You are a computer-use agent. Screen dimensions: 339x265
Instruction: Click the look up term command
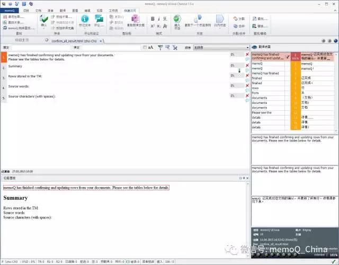[x=13, y=22]
